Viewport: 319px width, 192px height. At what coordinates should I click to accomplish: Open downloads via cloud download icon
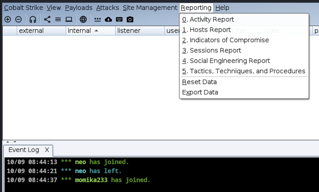tap(108, 19)
